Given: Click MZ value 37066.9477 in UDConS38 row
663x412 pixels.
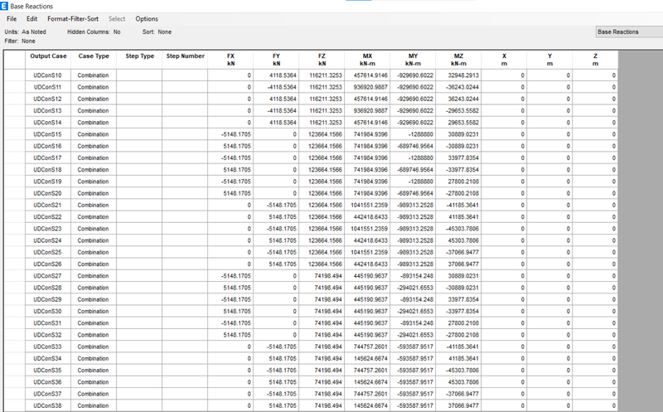Looking at the screenshot, I should click(x=459, y=406).
